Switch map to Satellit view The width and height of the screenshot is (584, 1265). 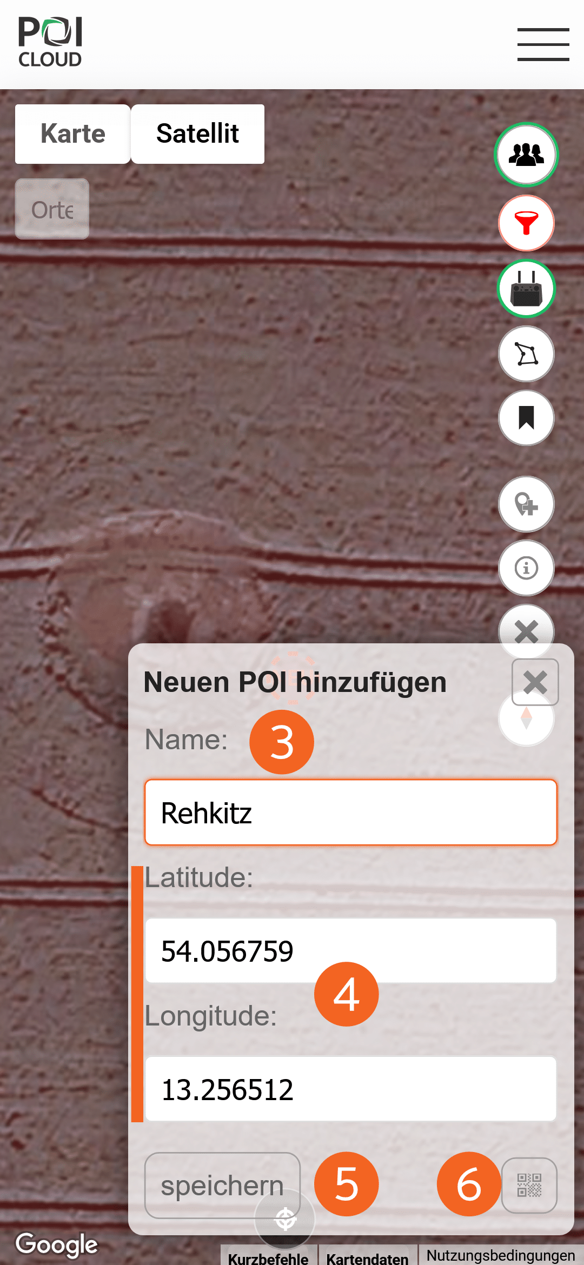(198, 134)
